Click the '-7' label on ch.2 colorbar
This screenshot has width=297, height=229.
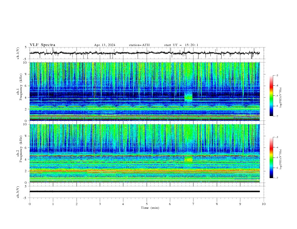pyautogui.click(x=276, y=178)
